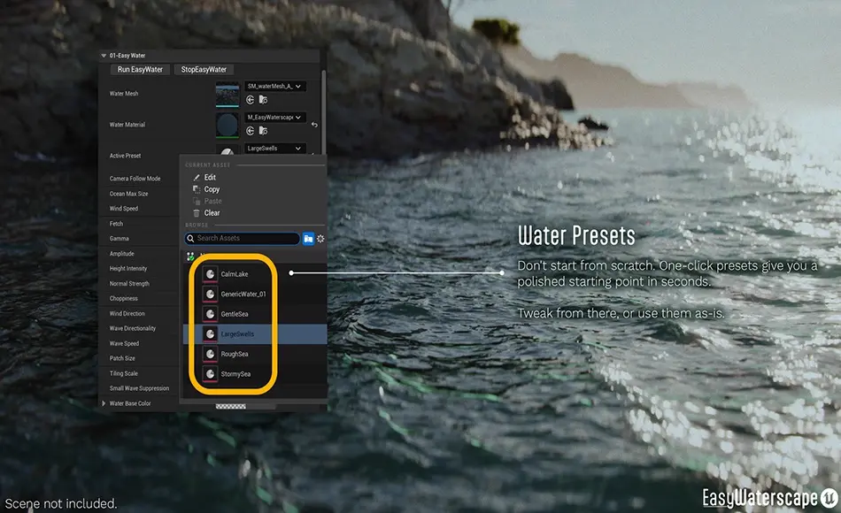
Task: Expand the Water Base Color property
Action: (x=104, y=403)
